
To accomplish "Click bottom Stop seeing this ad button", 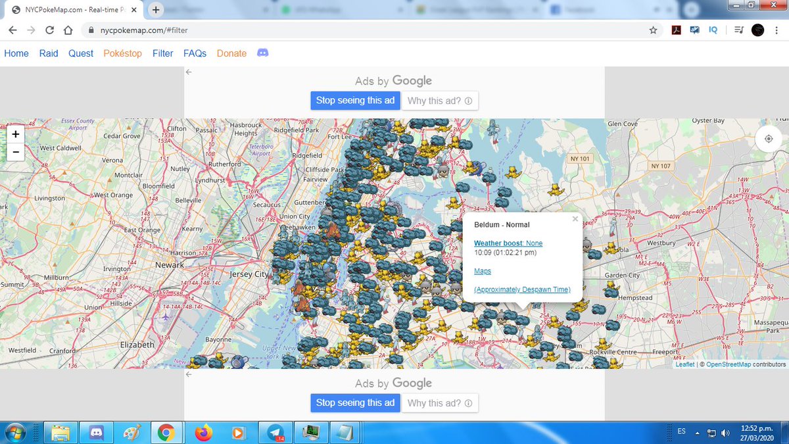I will coord(355,403).
